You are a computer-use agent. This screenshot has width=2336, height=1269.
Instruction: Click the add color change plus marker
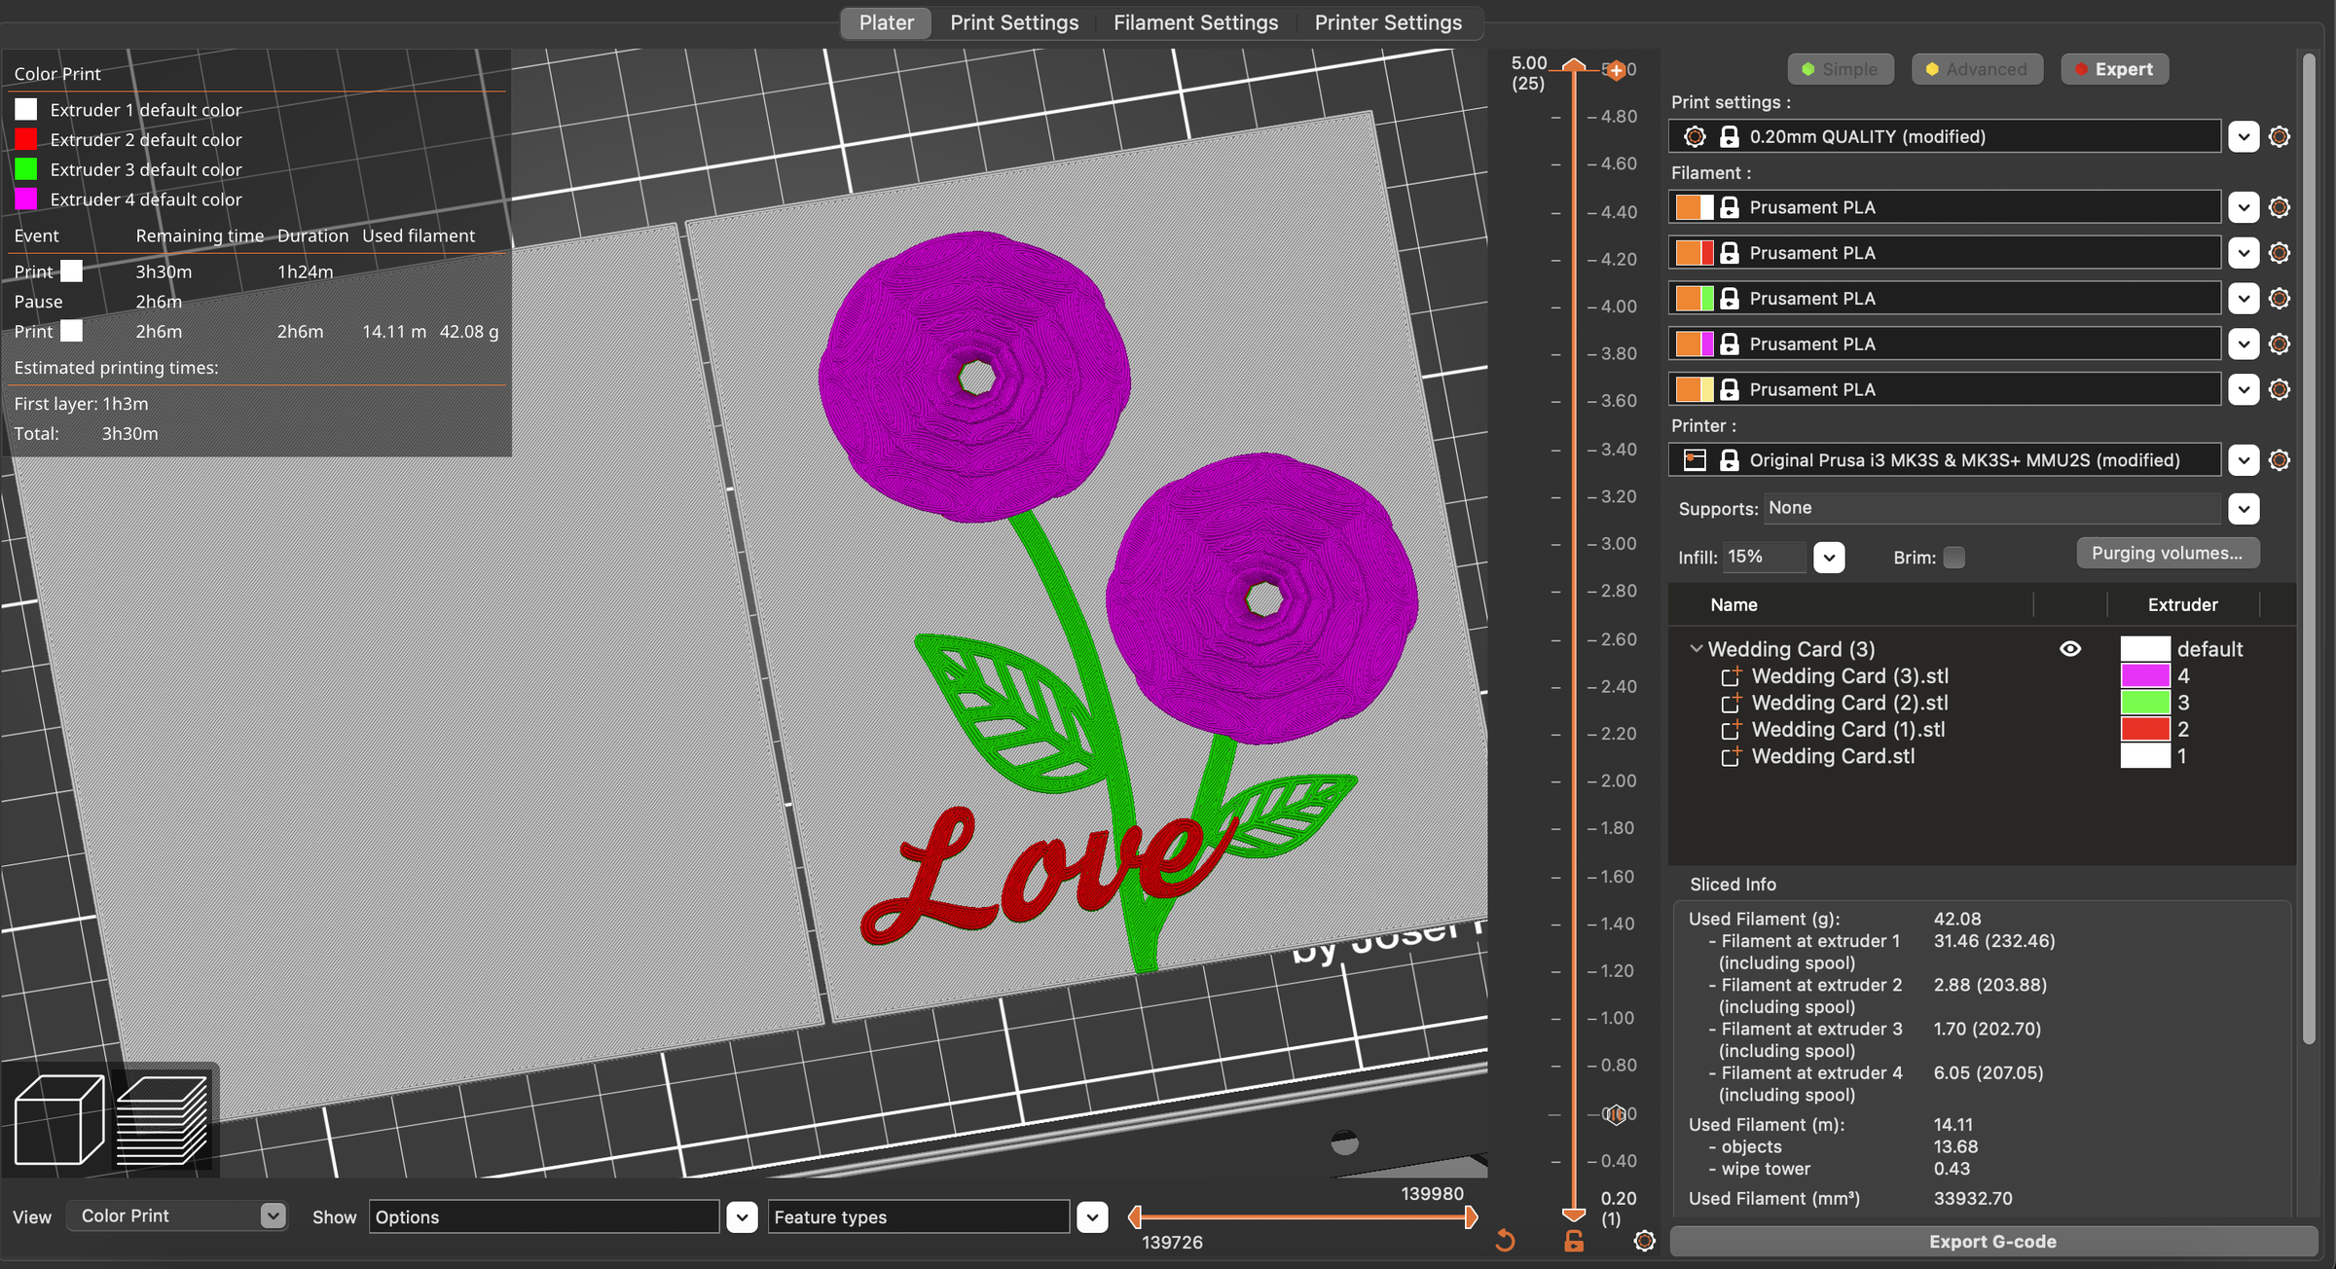1616,70
